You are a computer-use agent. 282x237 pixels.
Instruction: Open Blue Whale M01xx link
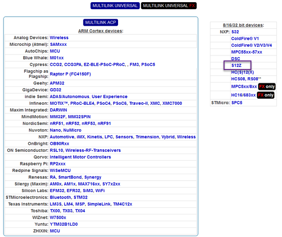pos(57,58)
